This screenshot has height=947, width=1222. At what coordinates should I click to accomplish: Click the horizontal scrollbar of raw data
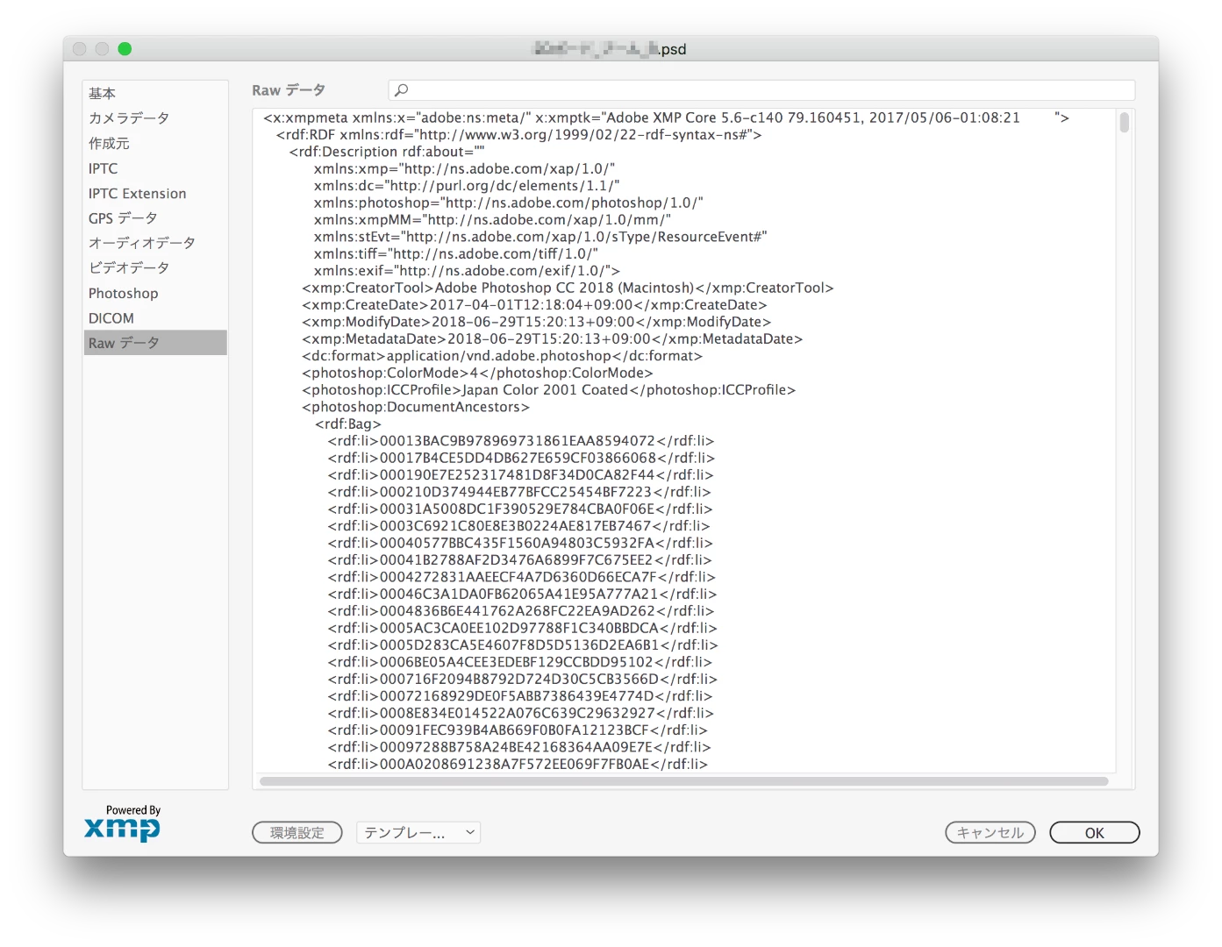[684, 781]
